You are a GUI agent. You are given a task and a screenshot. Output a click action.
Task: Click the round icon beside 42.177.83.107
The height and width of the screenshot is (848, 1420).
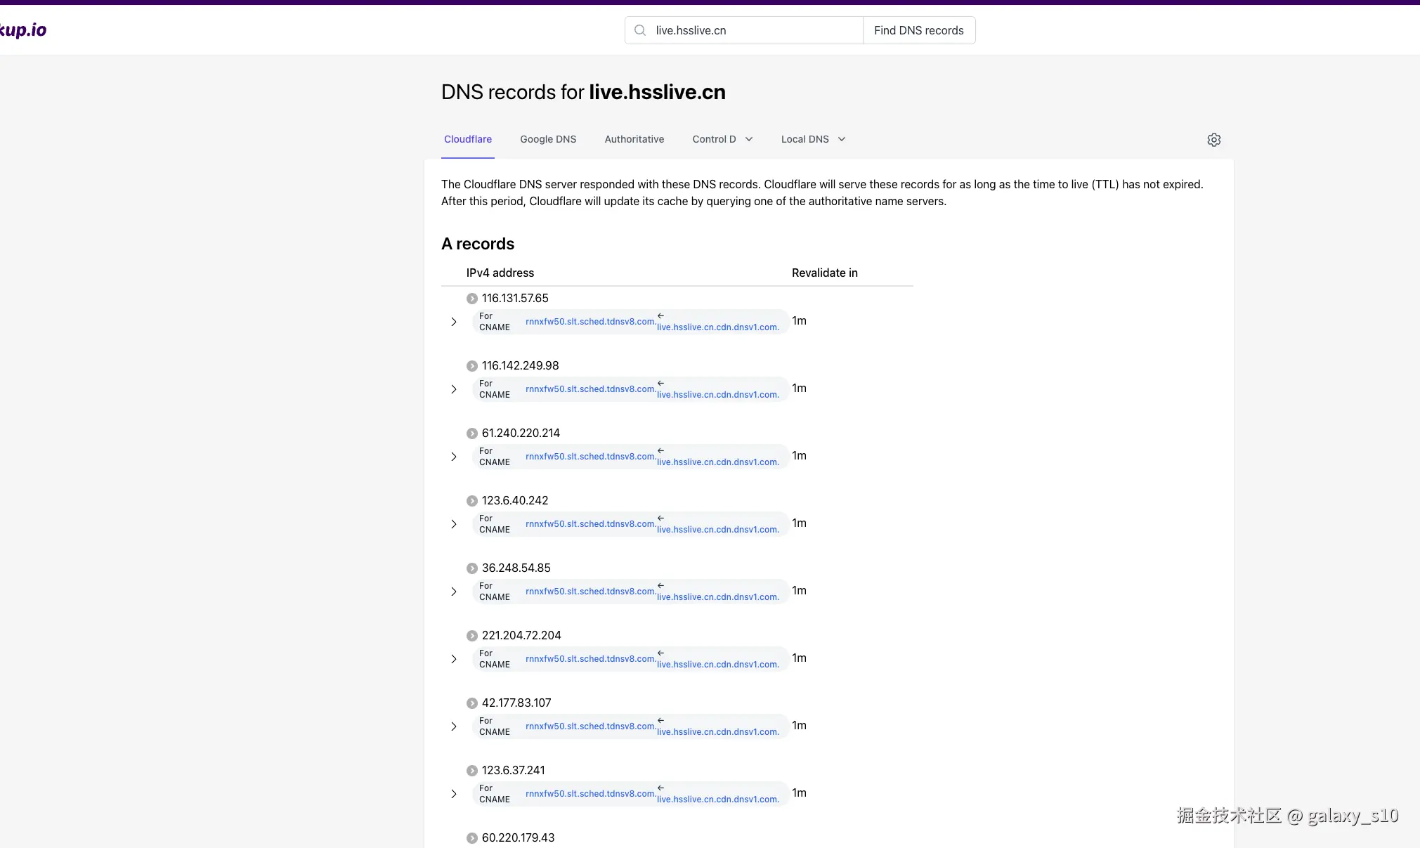472,703
